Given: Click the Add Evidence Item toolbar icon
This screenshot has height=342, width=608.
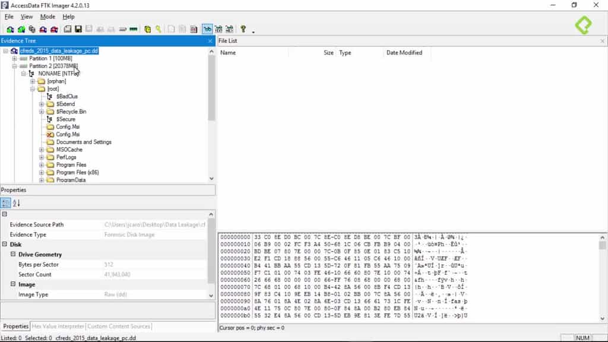Looking at the screenshot, I should pyautogui.click(x=11, y=29).
